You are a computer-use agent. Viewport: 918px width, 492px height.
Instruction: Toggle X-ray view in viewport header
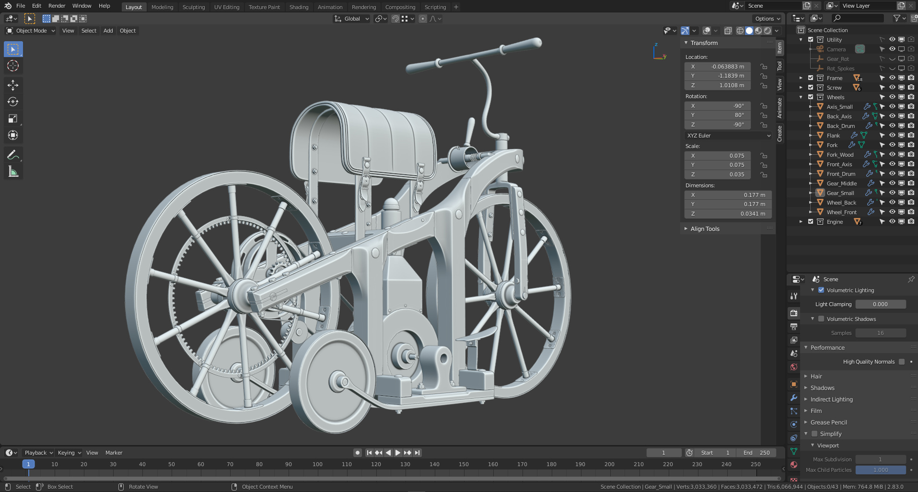(x=728, y=31)
